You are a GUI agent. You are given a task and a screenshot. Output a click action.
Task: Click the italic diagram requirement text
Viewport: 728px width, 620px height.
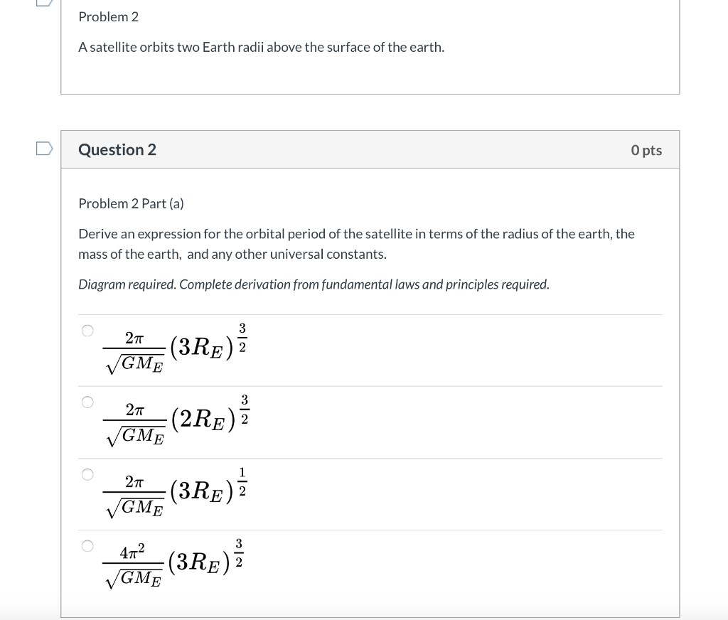pyautogui.click(x=313, y=284)
